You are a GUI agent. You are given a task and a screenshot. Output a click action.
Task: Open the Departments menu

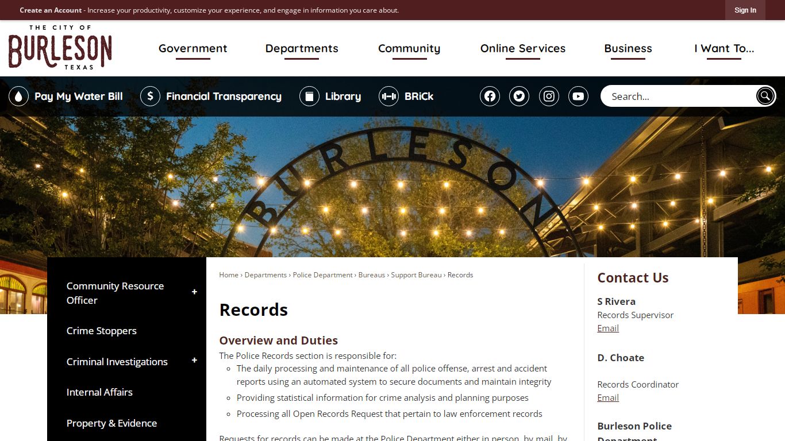tap(302, 49)
